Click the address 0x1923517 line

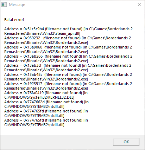(68, 84)
